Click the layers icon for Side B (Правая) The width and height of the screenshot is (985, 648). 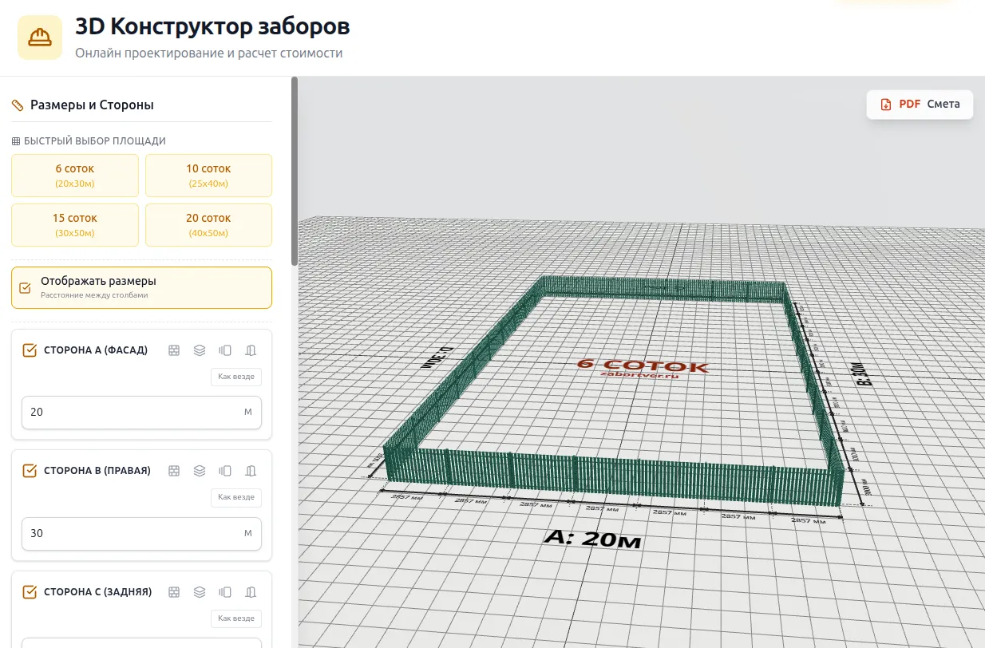(x=200, y=471)
